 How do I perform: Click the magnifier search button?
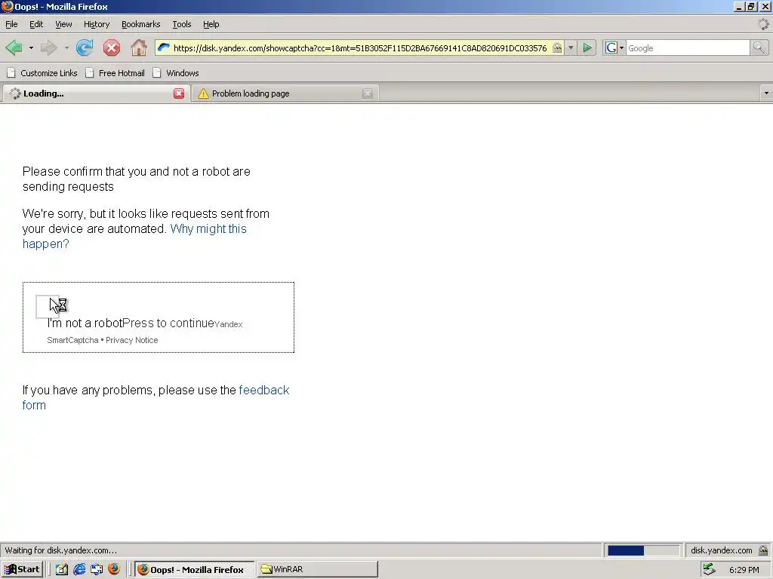pyautogui.click(x=759, y=47)
